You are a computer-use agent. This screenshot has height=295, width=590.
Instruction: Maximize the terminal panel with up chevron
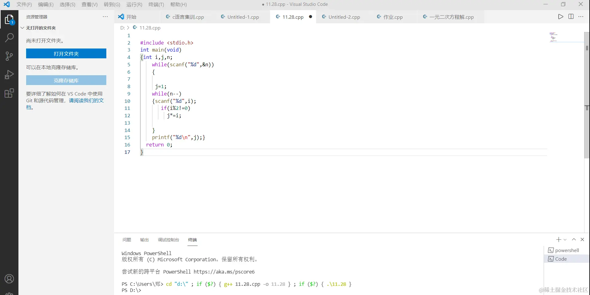(574, 239)
